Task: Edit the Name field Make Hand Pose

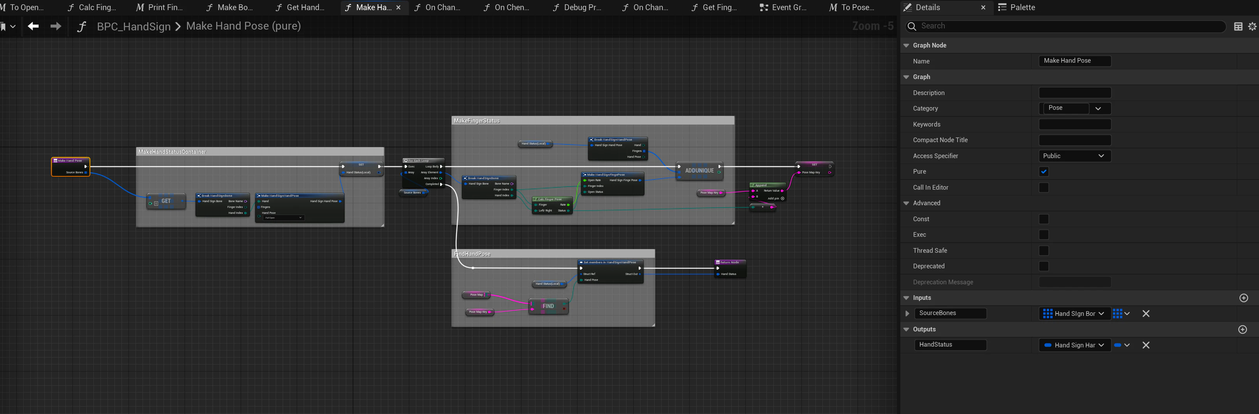Action: coord(1075,61)
